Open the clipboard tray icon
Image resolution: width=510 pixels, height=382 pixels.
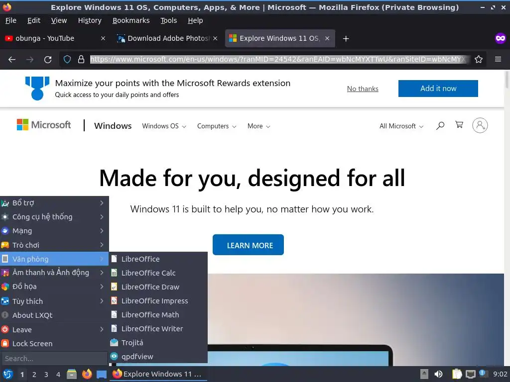457,374
